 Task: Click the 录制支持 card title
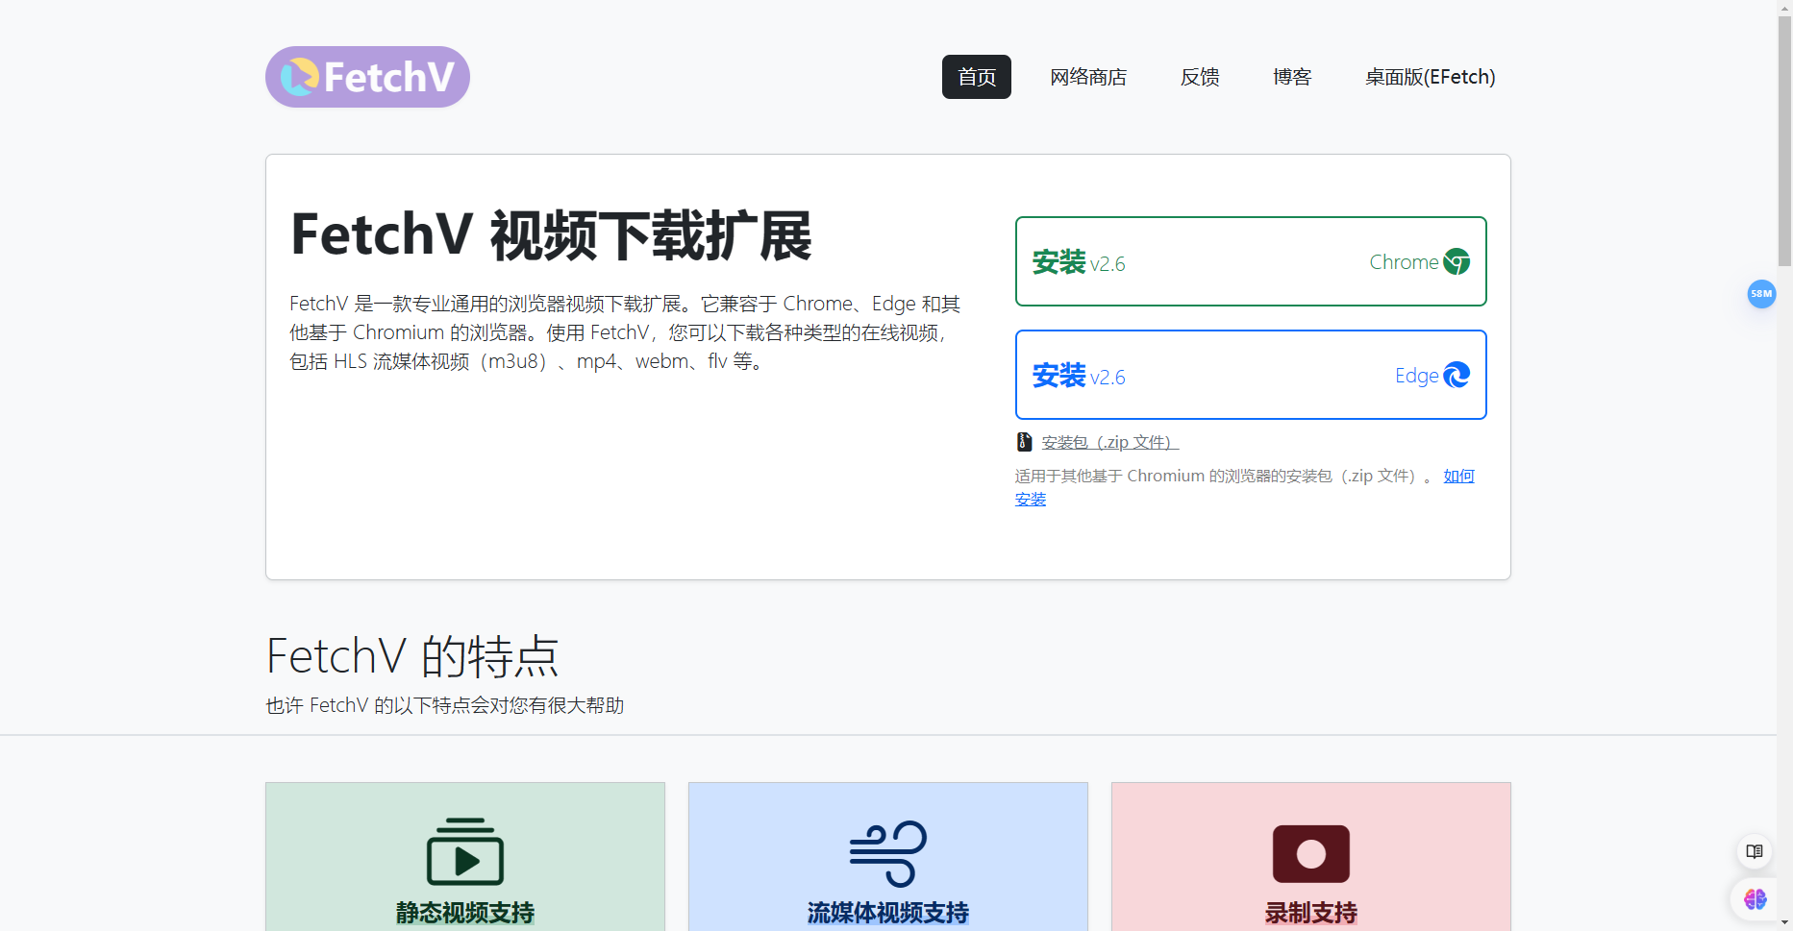click(x=1311, y=913)
